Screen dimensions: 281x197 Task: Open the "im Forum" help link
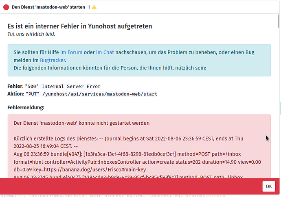72,52
